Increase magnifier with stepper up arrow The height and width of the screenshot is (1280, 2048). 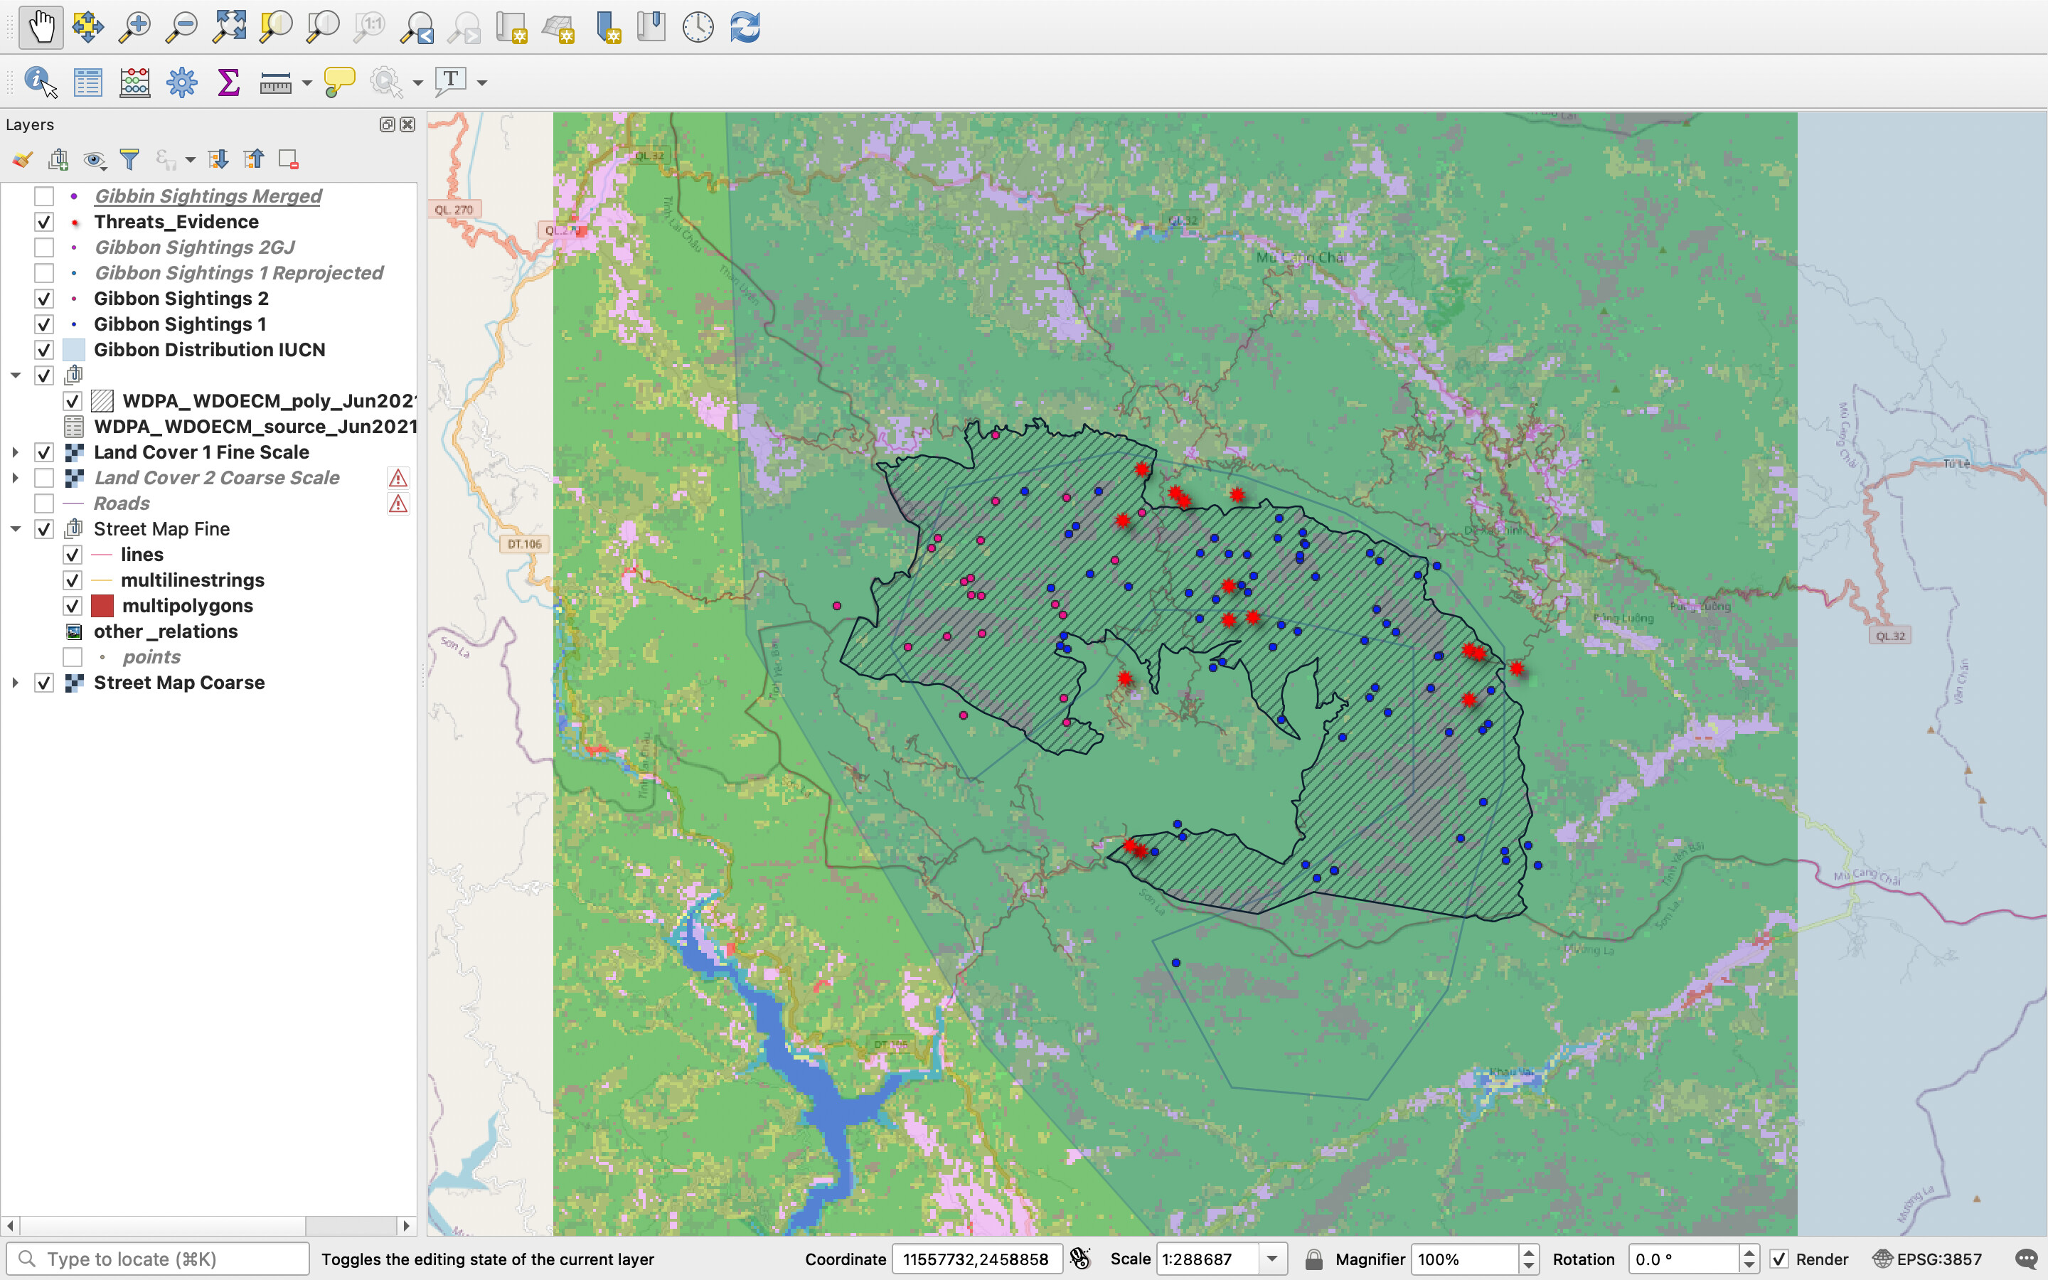1528,1252
